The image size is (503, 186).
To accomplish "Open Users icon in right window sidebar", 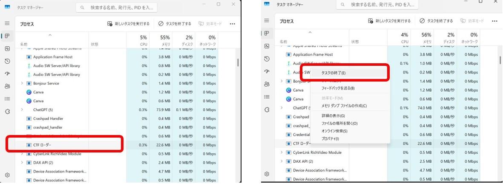I will point(267,84).
